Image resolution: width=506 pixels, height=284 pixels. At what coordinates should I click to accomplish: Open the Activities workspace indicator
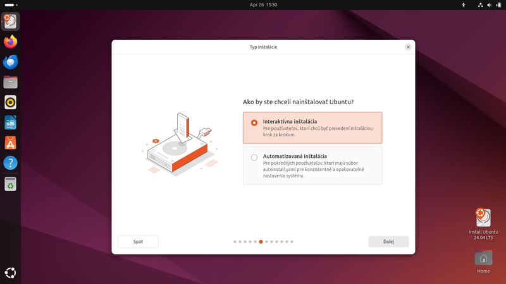click(11, 5)
